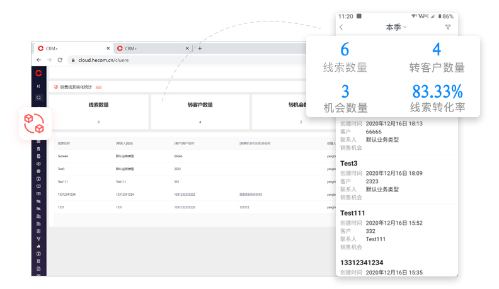The image size is (499, 289).
Task: Click the 转客户数量 summary card on web page
Action: [x=200, y=112]
